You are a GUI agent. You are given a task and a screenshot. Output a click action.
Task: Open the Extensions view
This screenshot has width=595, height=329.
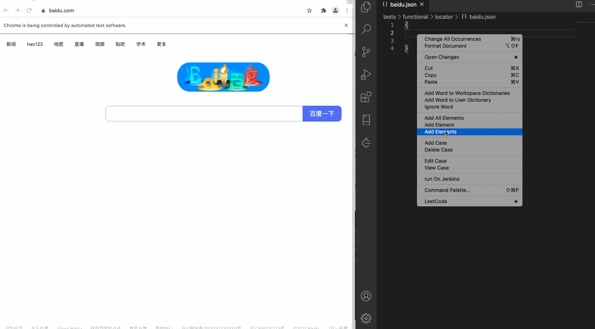pos(366,97)
